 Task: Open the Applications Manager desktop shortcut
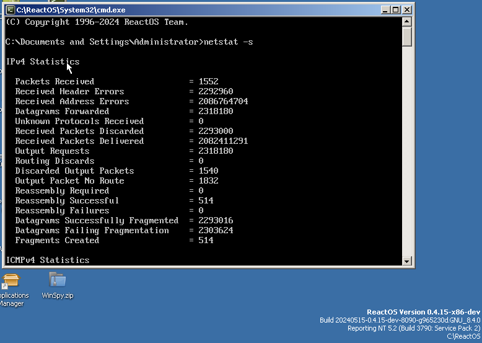click(x=12, y=290)
